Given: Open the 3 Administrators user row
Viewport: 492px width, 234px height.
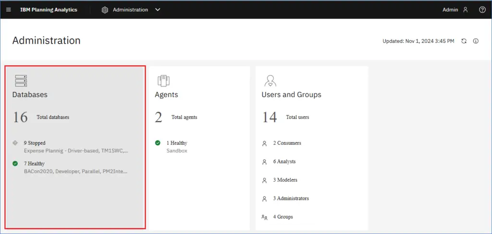Looking at the screenshot, I should (291, 198).
